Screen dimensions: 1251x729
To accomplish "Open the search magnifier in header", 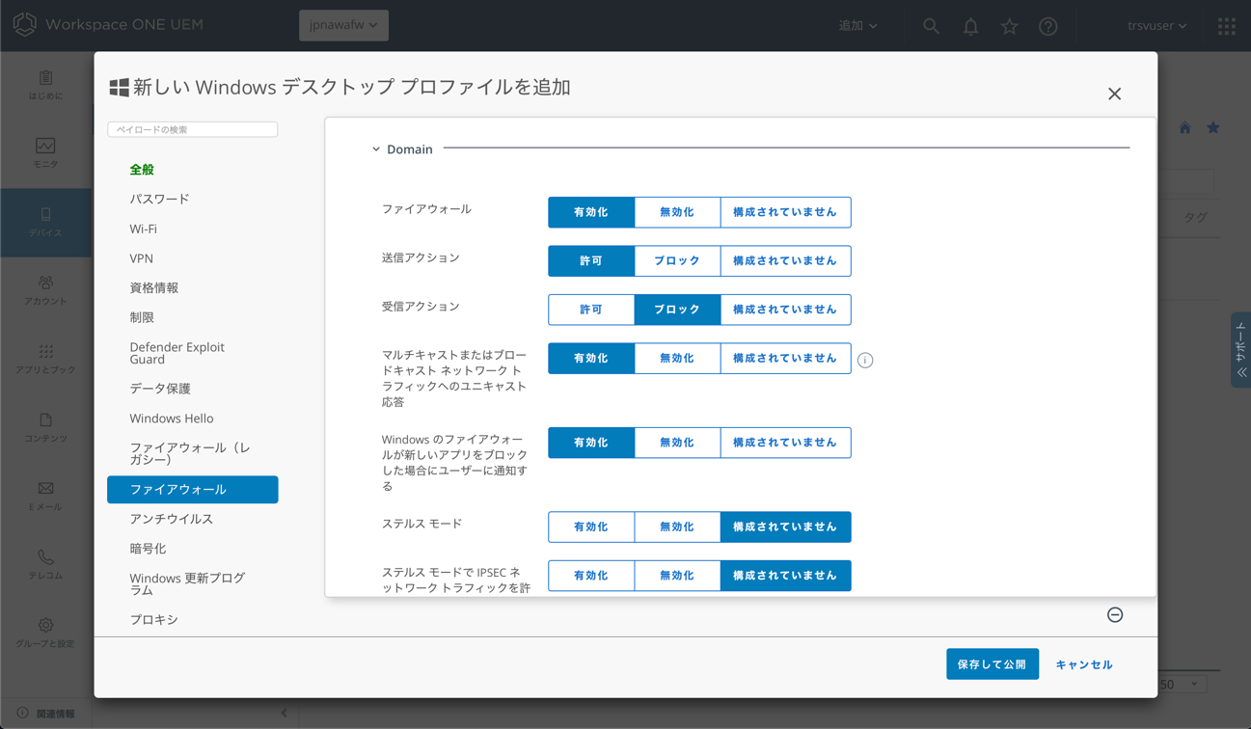I will click(x=931, y=26).
